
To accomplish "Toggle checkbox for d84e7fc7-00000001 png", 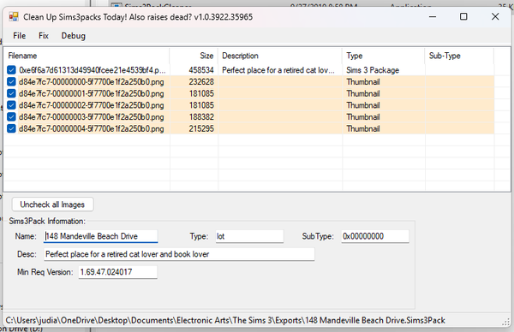I will [11, 93].
